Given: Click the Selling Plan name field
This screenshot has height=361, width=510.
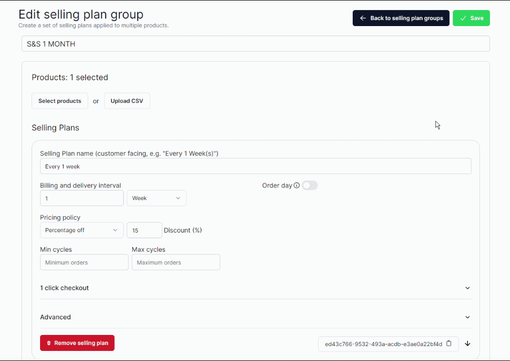Looking at the screenshot, I should click(x=256, y=166).
